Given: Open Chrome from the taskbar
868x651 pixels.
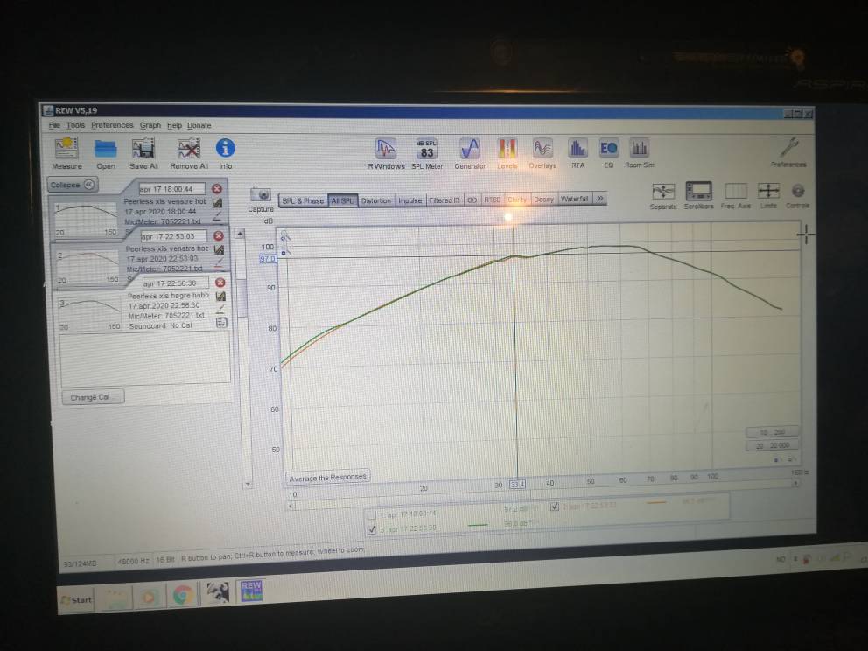Looking at the screenshot, I should point(182,596).
